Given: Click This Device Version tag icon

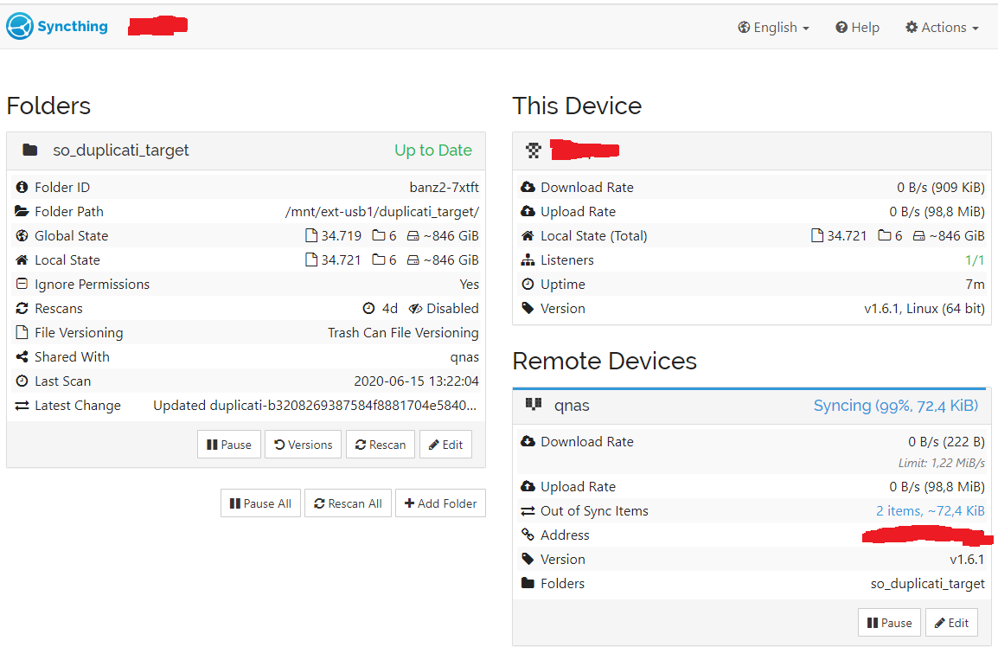Looking at the screenshot, I should [528, 308].
